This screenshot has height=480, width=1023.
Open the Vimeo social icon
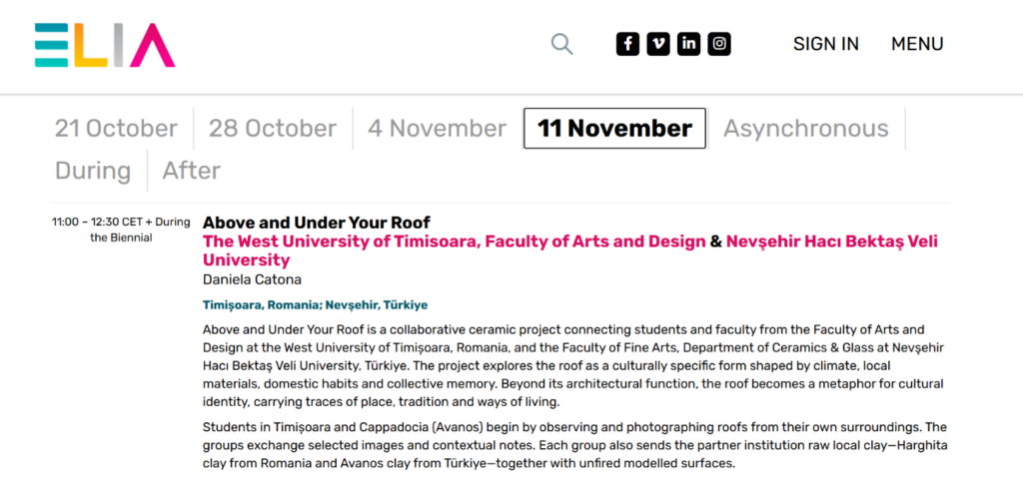pyautogui.click(x=658, y=44)
